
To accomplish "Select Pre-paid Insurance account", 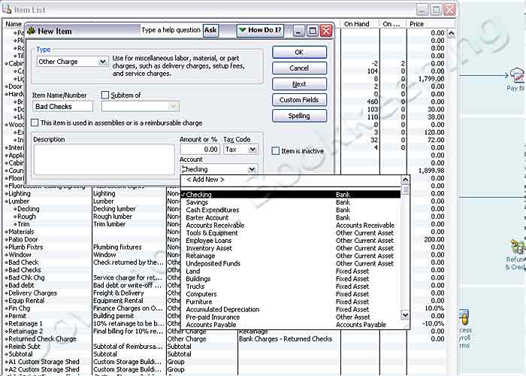I will click(291, 317).
